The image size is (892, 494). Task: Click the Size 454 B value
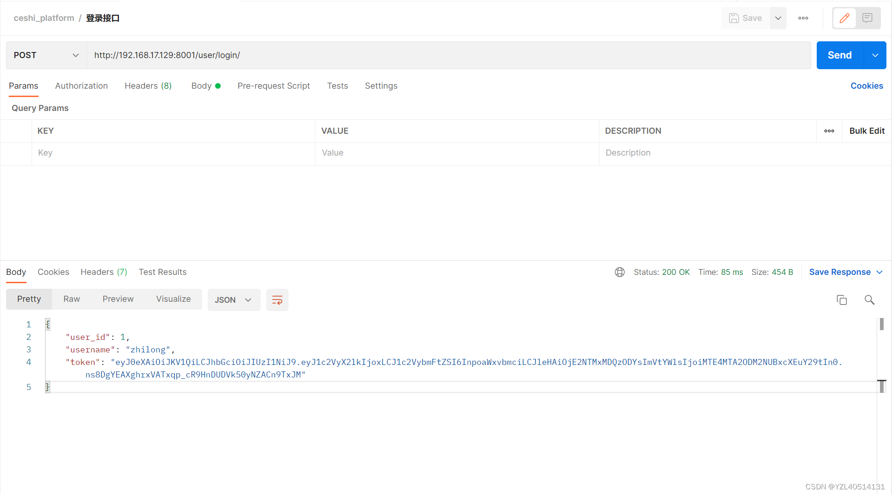coord(782,272)
